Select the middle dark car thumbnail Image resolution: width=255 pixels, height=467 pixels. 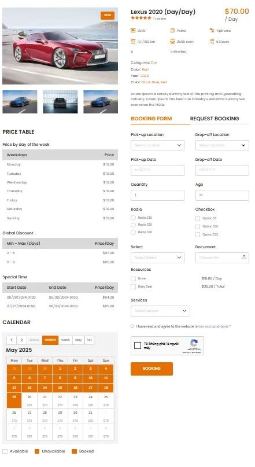[x=60, y=102]
